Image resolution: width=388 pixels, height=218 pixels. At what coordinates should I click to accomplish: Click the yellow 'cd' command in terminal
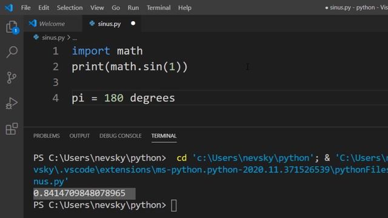coord(182,158)
